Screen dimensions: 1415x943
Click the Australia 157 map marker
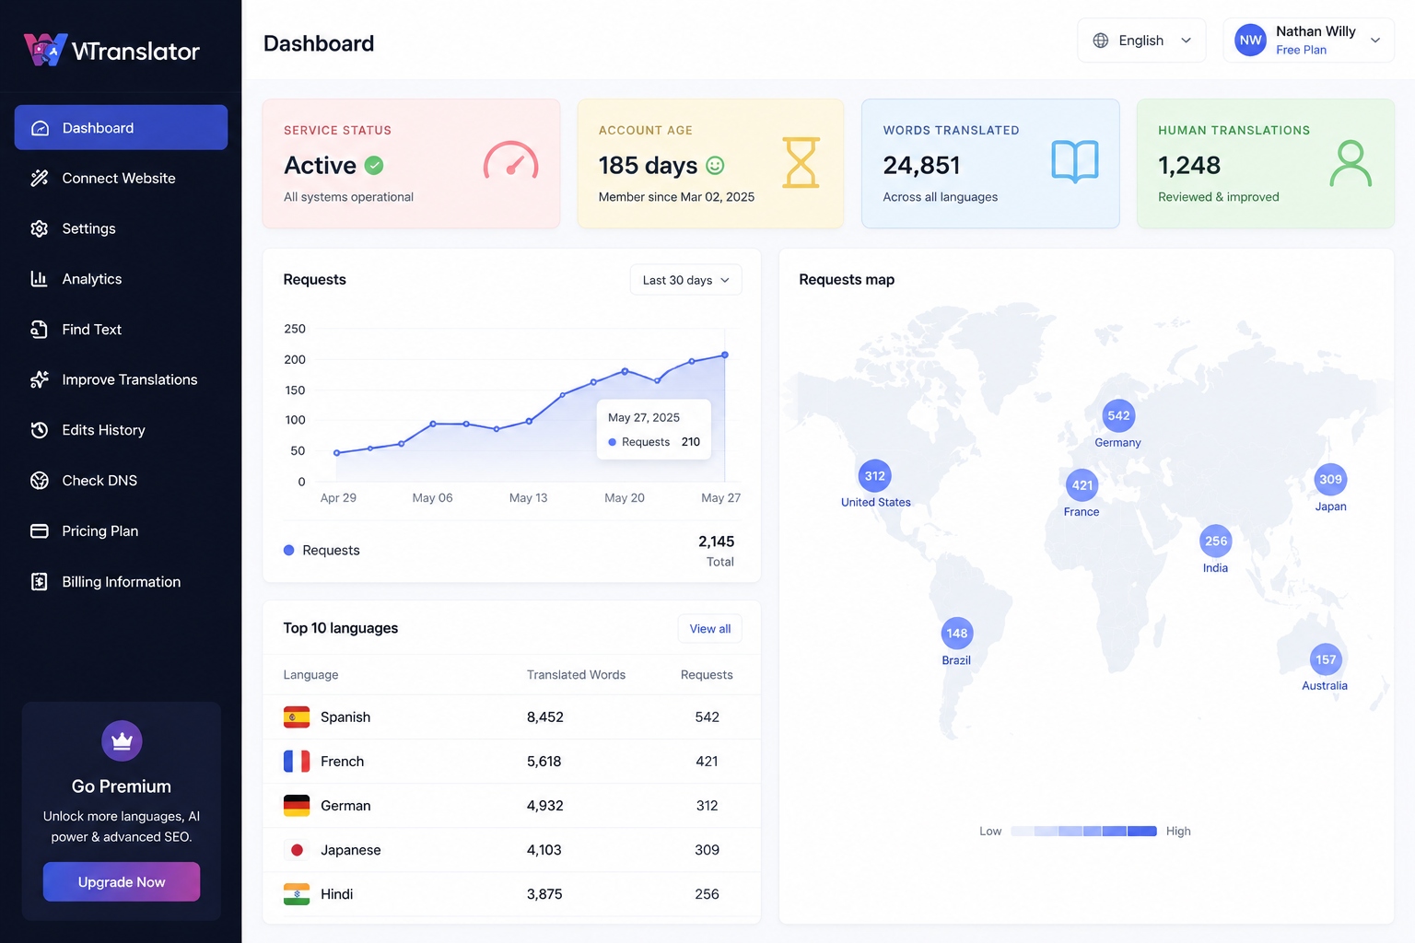1326,659
